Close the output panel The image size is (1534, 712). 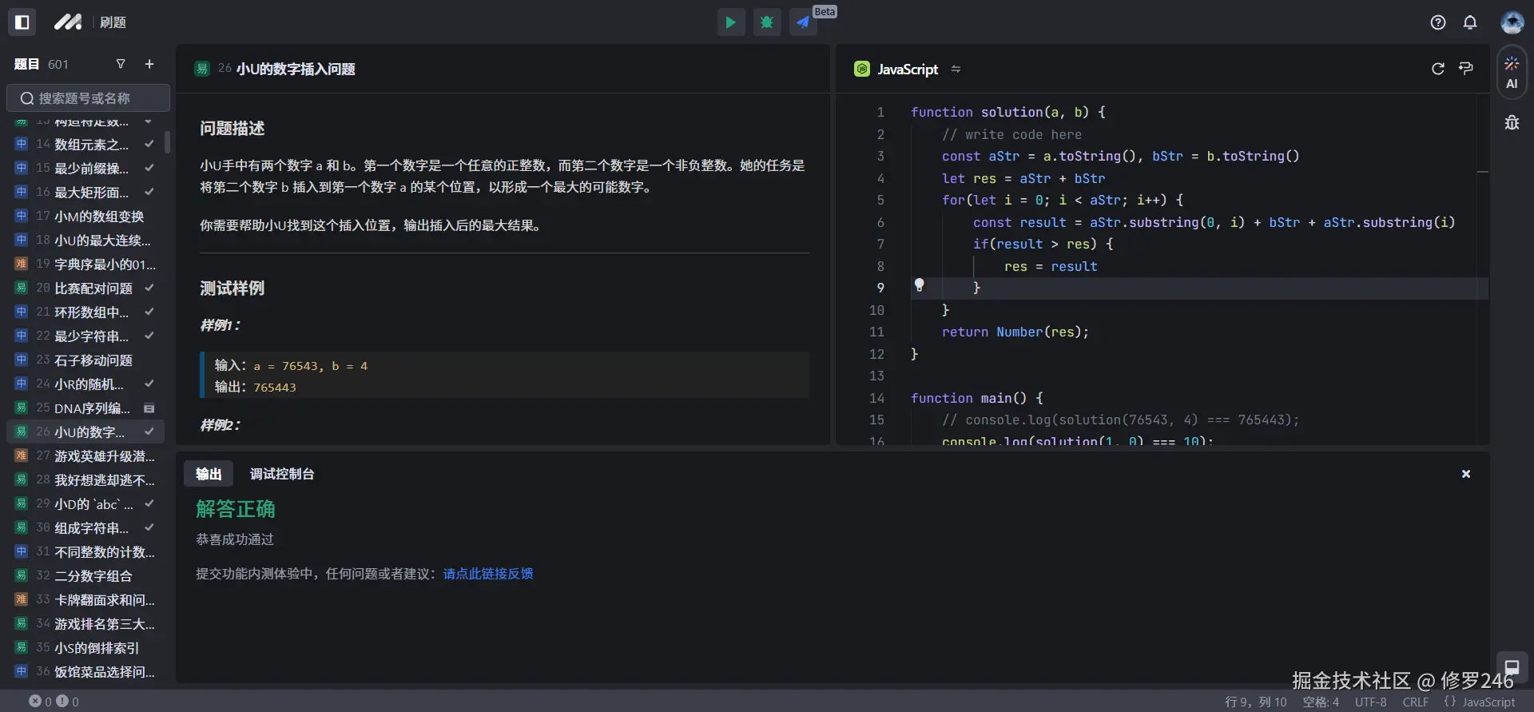coord(1466,474)
